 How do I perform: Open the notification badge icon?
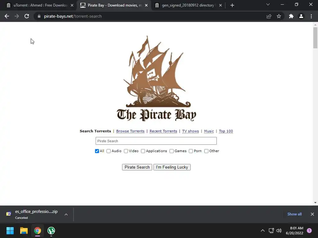(x=309, y=231)
